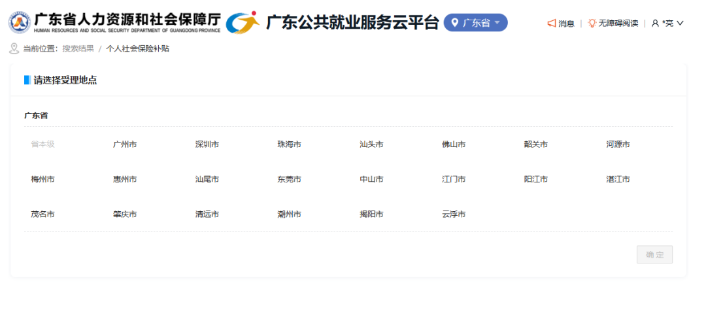Choose 湛江市 city option
The width and height of the screenshot is (706, 321).
[x=618, y=179]
